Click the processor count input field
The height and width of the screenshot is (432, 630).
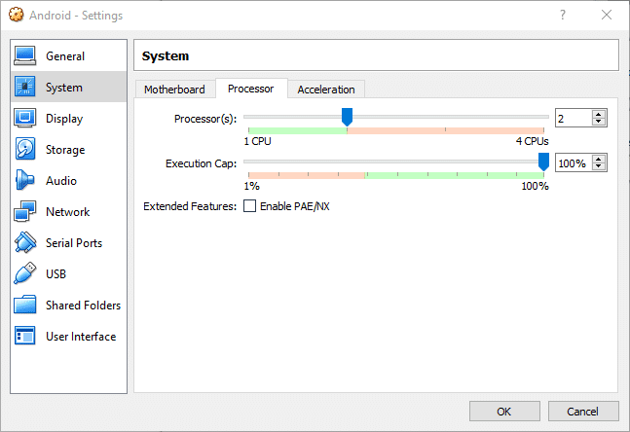point(573,118)
